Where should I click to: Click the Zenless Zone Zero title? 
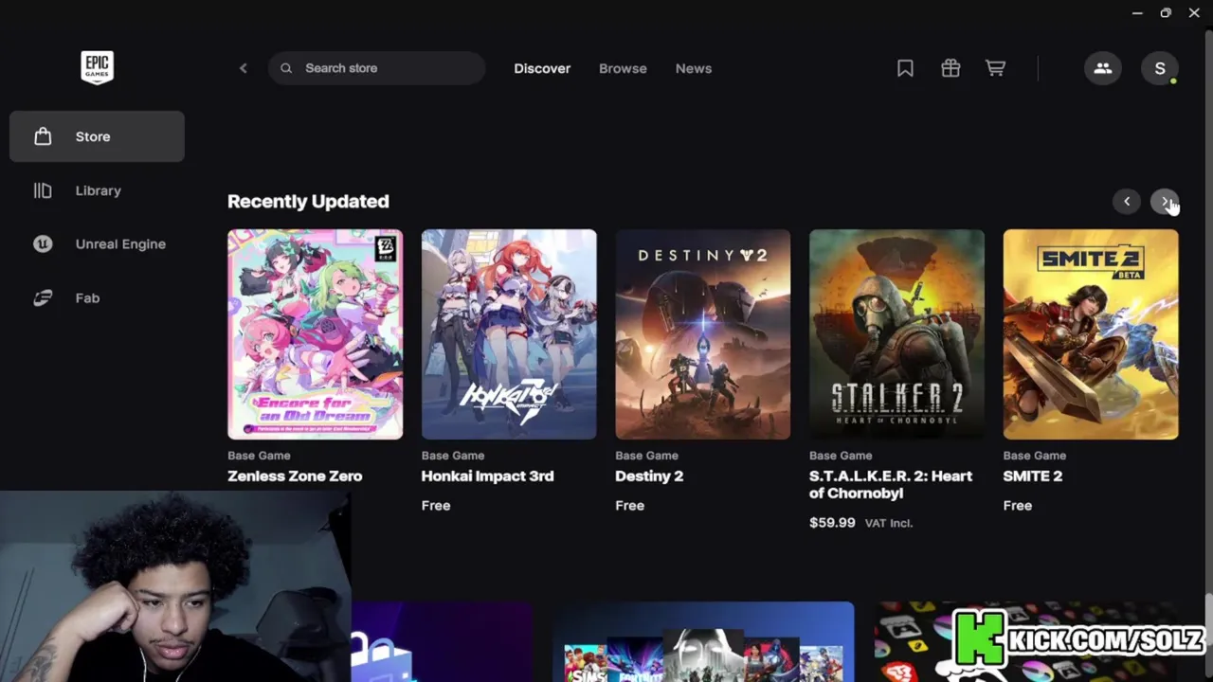[295, 476]
